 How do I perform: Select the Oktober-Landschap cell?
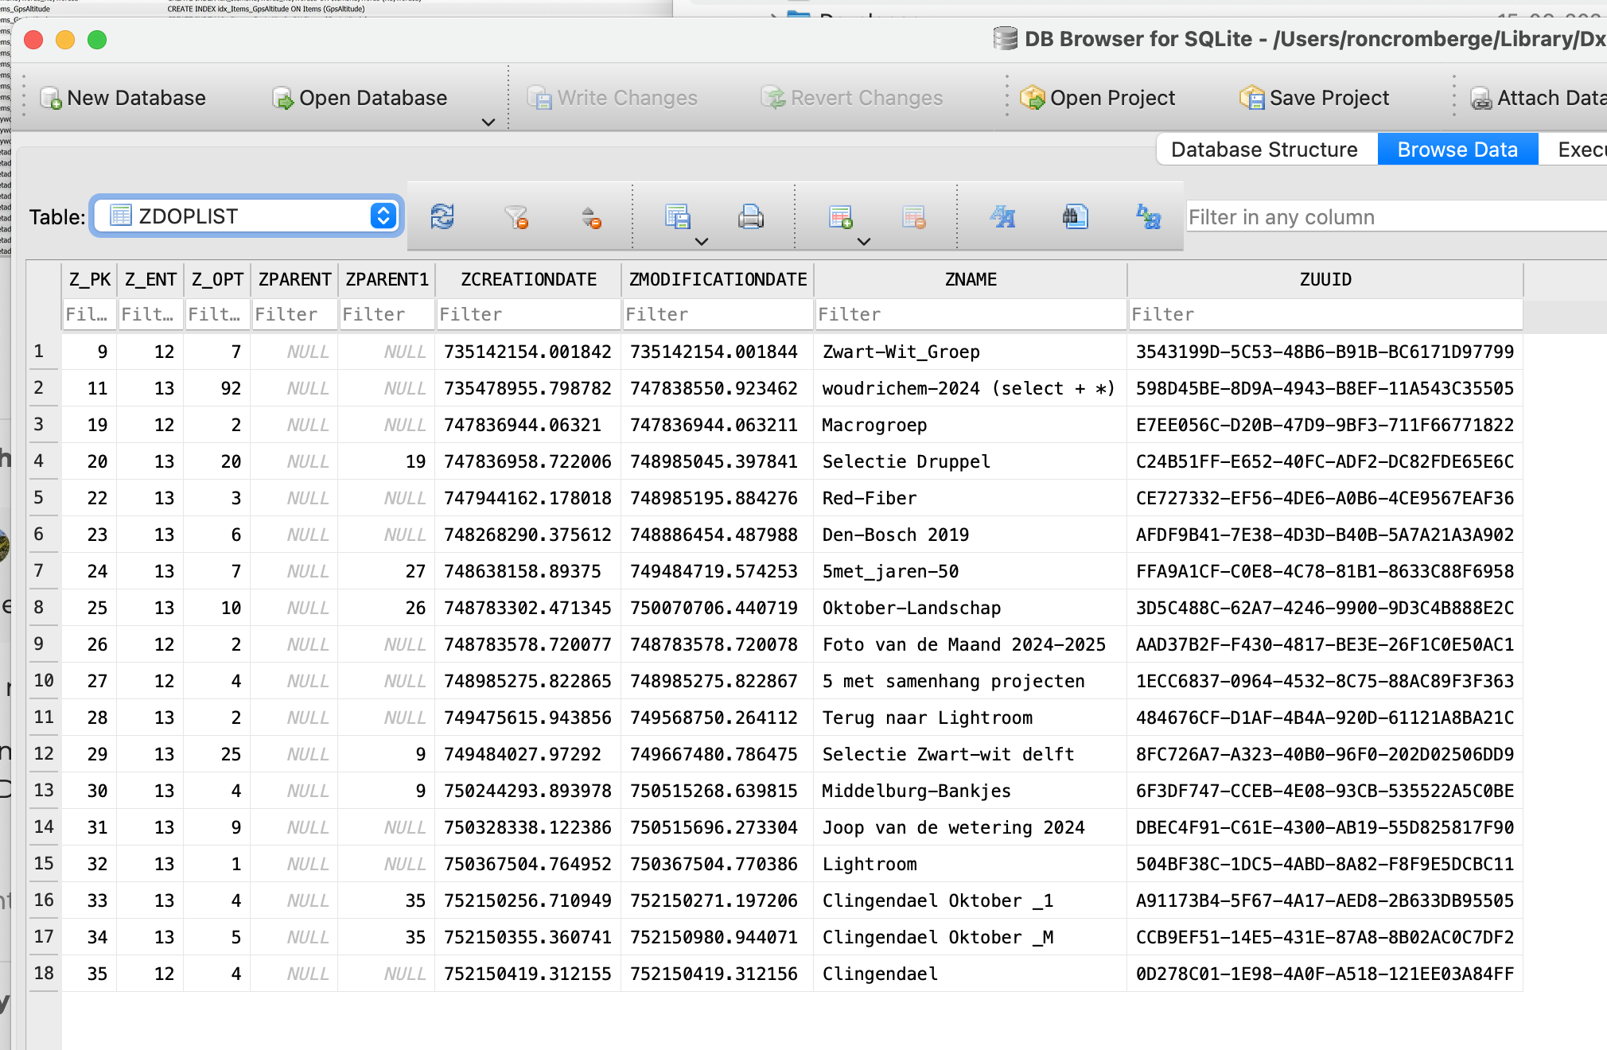click(x=971, y=608)
